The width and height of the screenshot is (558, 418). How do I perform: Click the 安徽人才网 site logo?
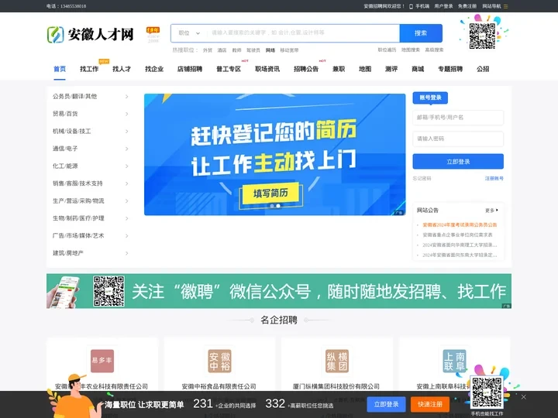[91, 35]
